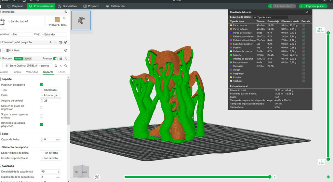The width and height of the screenshot is (333, 182).
Task: Collapse the Resultado del corte panel
Action: pyautogui.click(x=307, y=12)
